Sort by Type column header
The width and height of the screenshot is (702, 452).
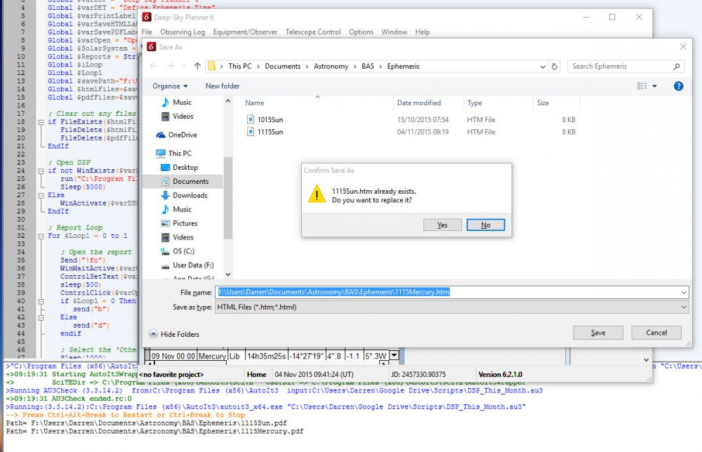475,102
